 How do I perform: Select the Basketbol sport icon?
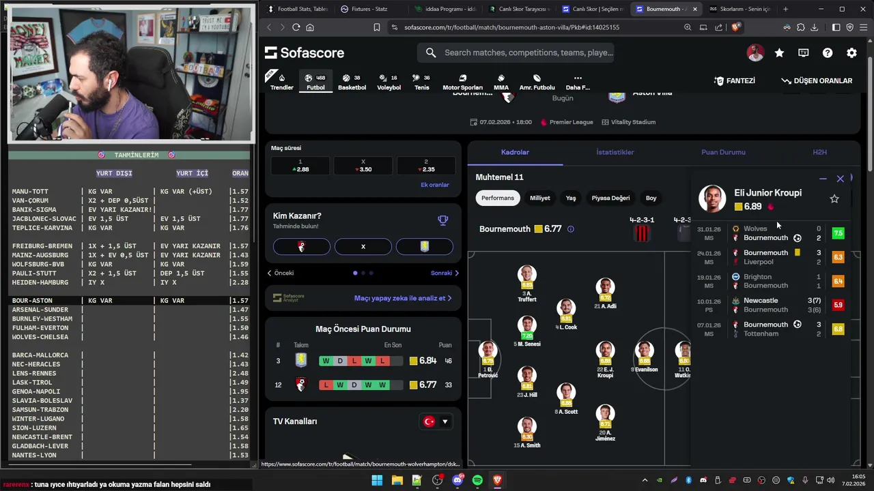352,82
